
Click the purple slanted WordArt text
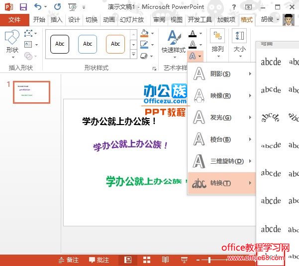tap(130, 145)
